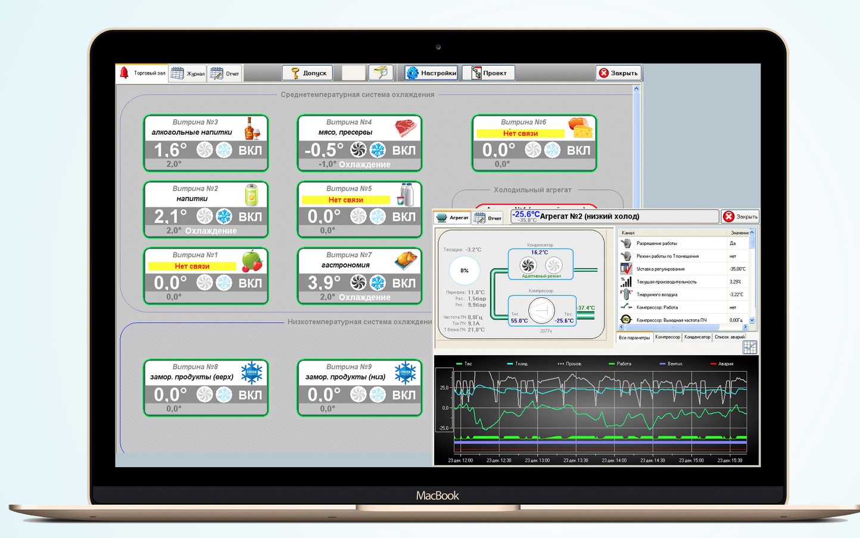The image size is (860, 538).
Task: Click the snowflake icon in Витрина №3
Action: click(x=224, y=150)
